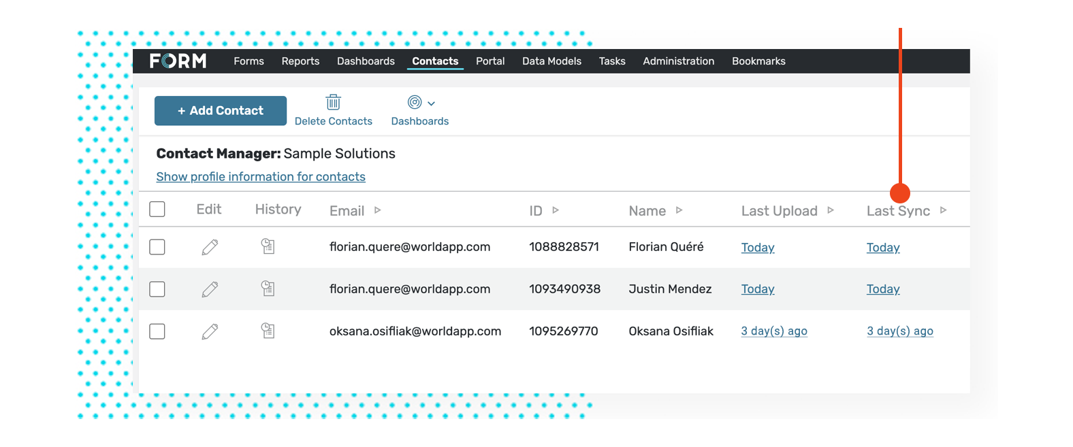Open the Dashboards menu in top navigation

[366, 61]
